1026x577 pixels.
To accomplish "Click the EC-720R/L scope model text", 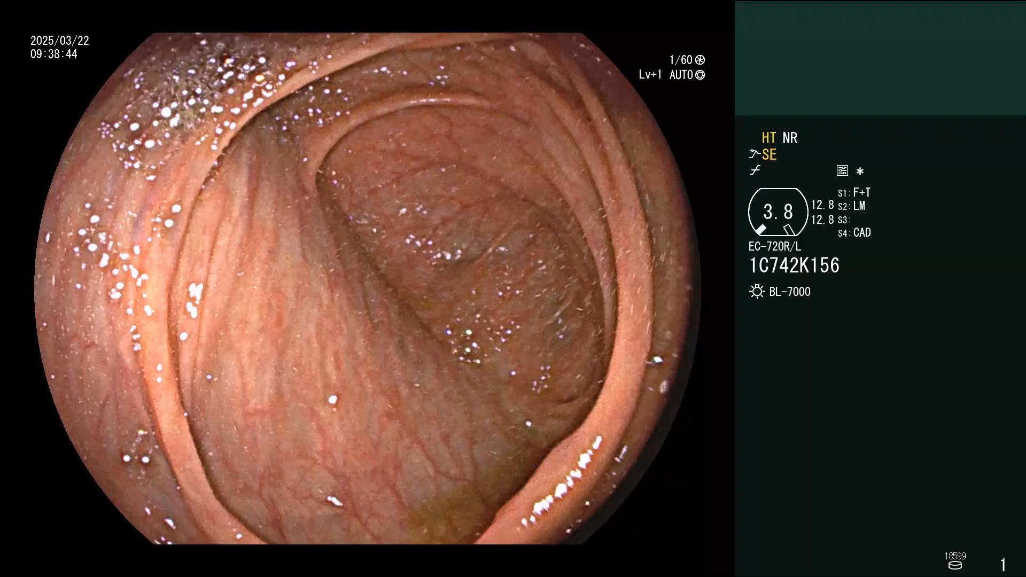I will click(775, 246).
